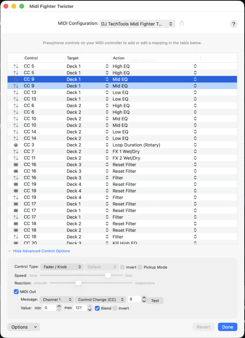Click fader icon for CC 16 Filter row
Screen dimensions: 245x338
tap(16, 178)
